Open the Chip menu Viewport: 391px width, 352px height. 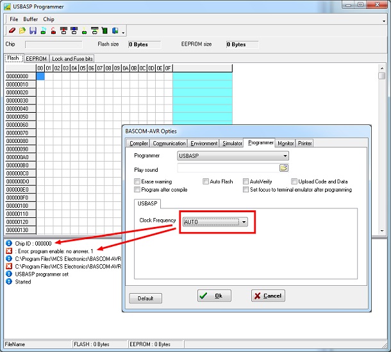49,19
